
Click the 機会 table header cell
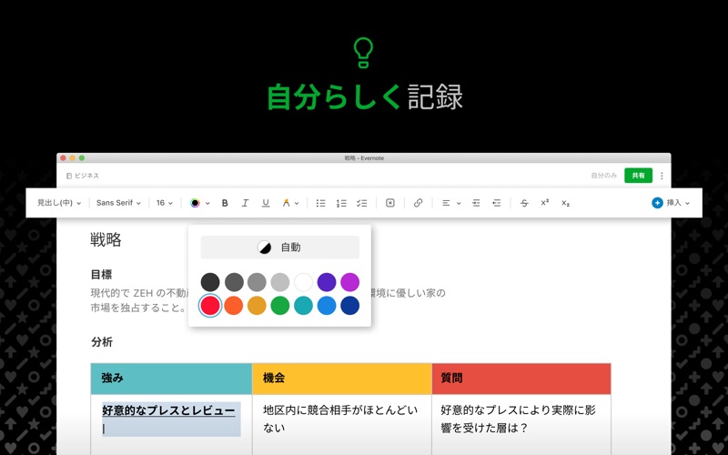coord(342,379)
